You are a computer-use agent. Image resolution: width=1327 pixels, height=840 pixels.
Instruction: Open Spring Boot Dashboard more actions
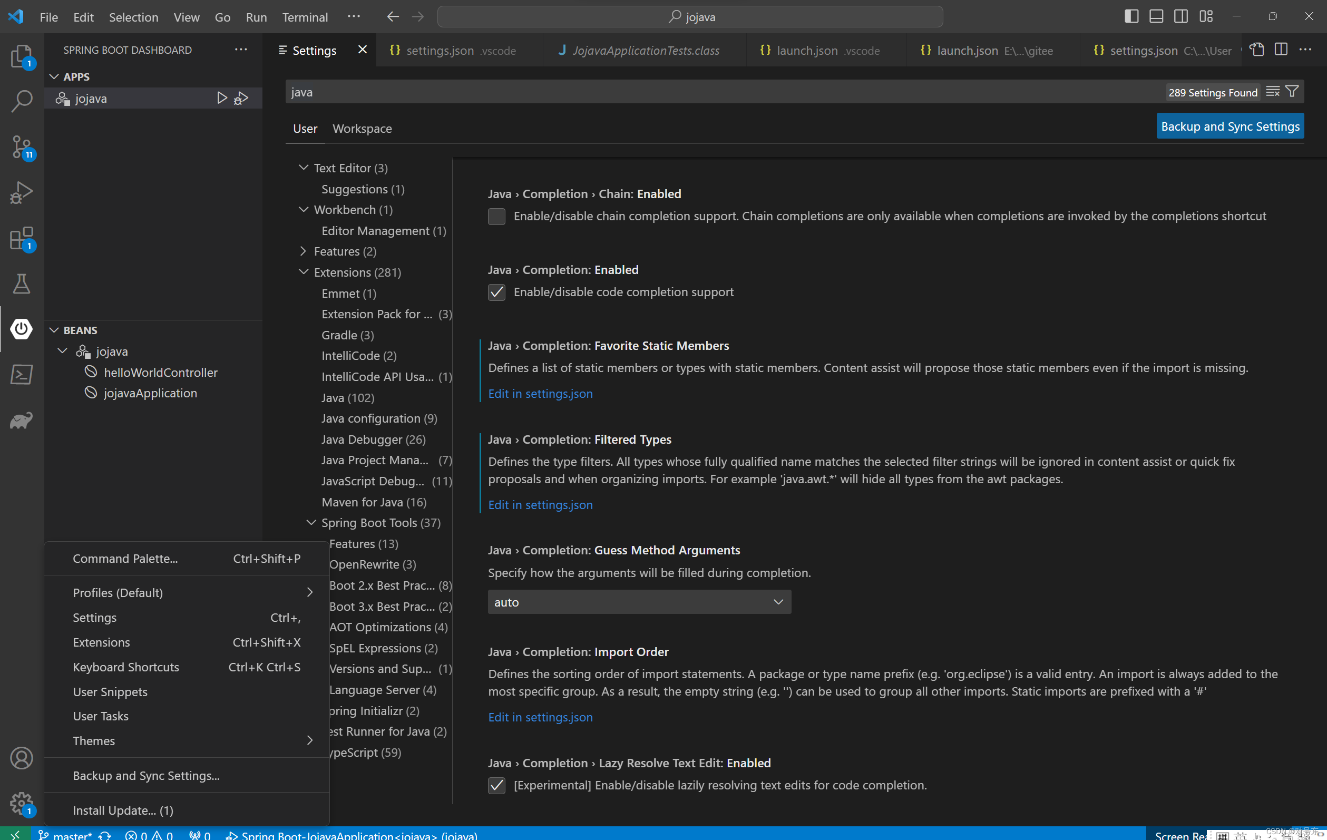pos(241,50)
